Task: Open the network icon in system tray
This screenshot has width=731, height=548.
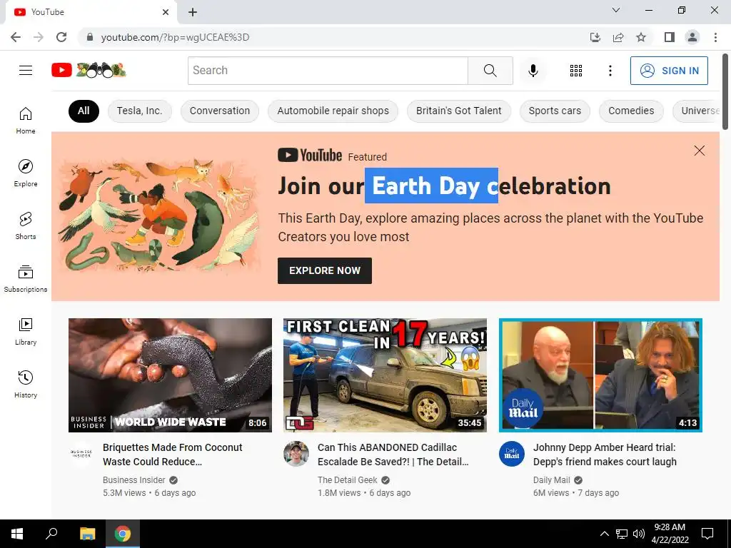Action: 622,534
